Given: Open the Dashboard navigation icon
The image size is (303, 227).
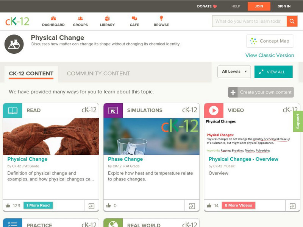Looking at the screenshot, I should point(53,19).
